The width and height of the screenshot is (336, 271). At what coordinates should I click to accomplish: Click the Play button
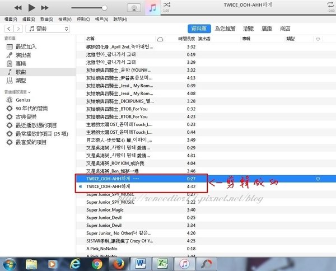pos(31,8)
